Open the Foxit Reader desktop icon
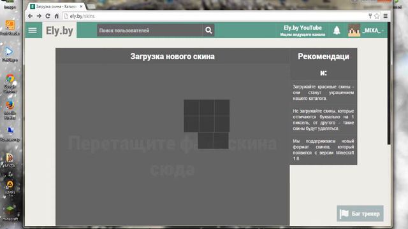 pyautogui.click(x=10, y=28)
